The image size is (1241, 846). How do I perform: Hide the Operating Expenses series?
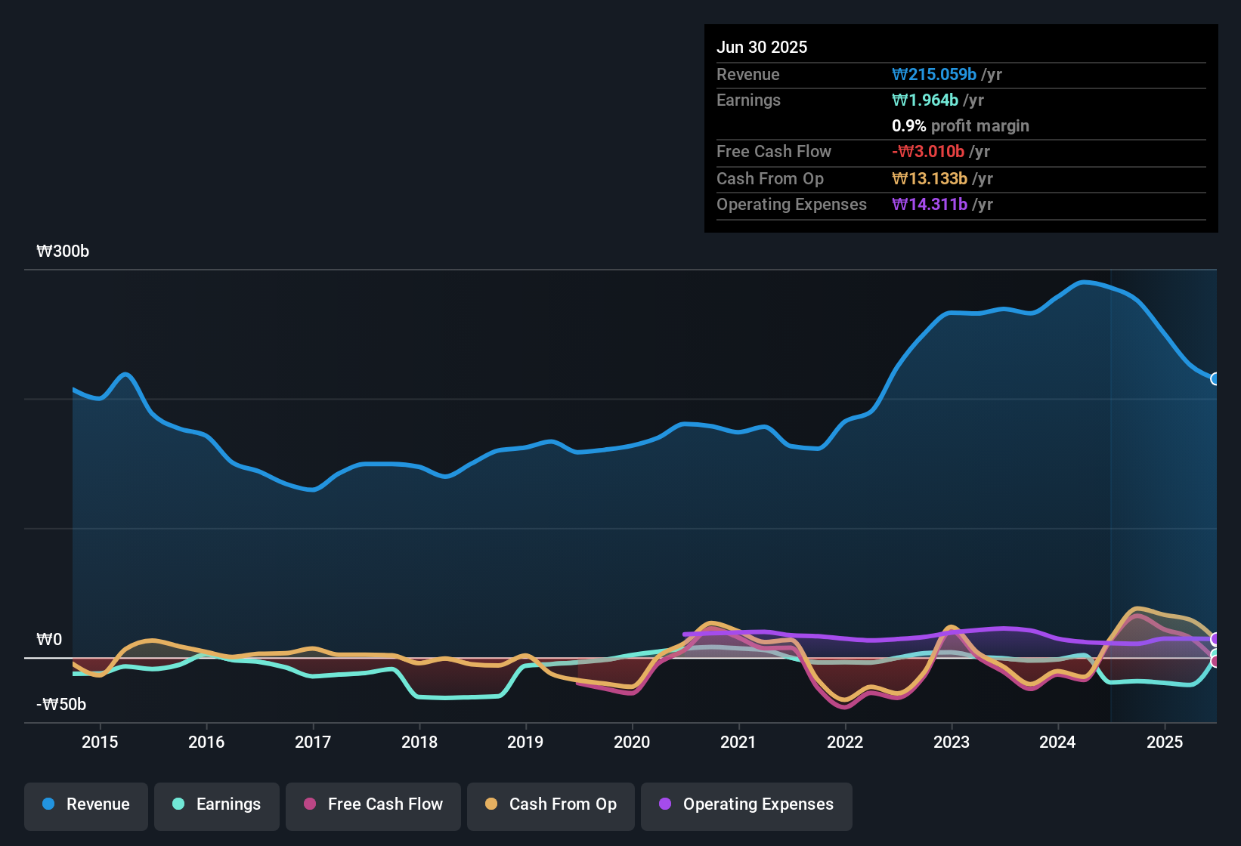click(x=747, y=804)
